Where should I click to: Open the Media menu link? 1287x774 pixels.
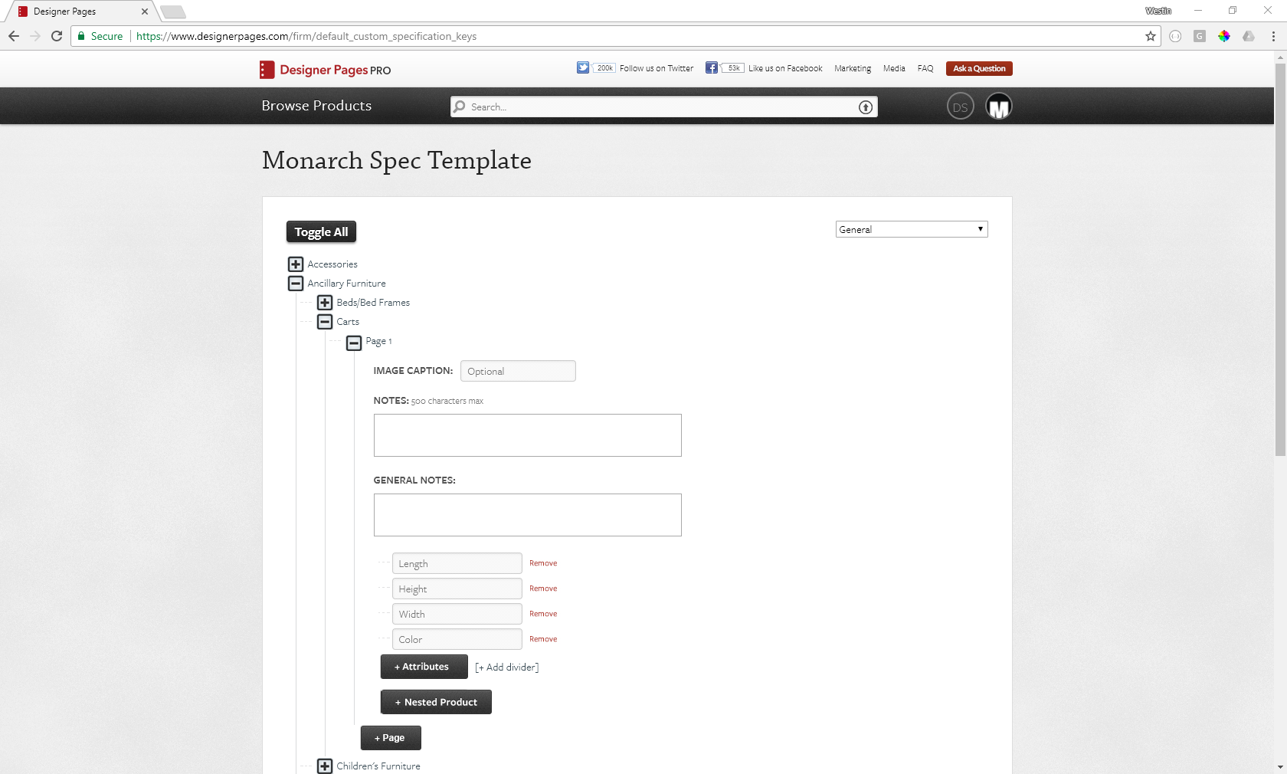pyautogui.click(x=894, y=68)
